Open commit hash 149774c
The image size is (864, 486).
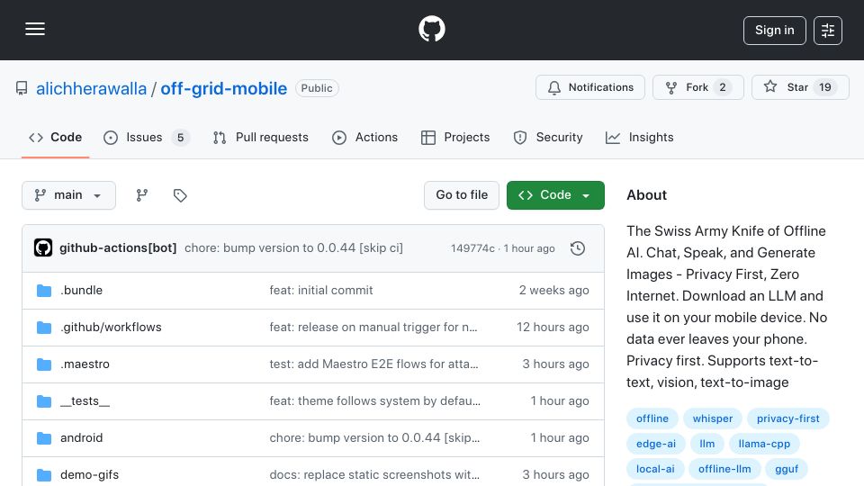point(472,248)
